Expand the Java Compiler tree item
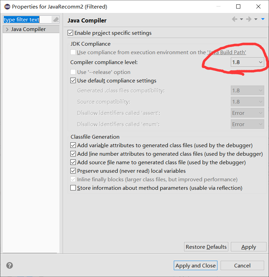269x277 pixels. coord(6,29)
